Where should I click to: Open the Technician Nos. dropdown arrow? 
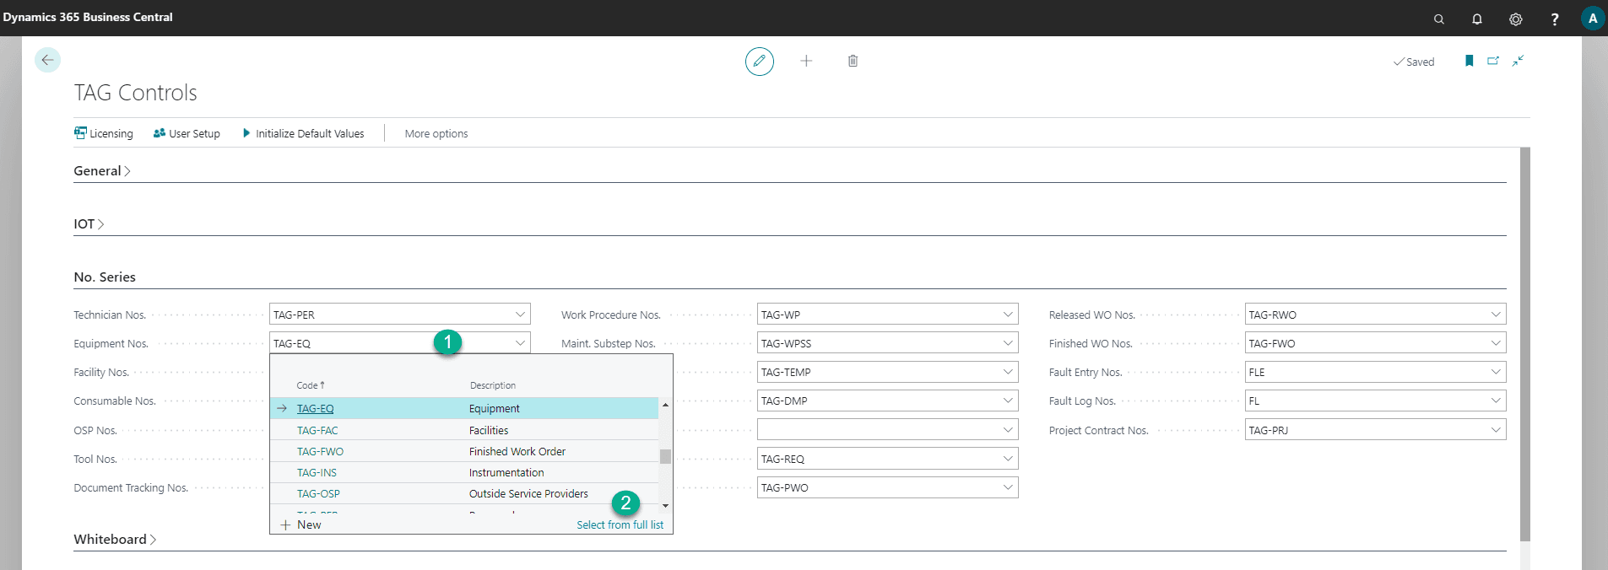tap(520, 315)
